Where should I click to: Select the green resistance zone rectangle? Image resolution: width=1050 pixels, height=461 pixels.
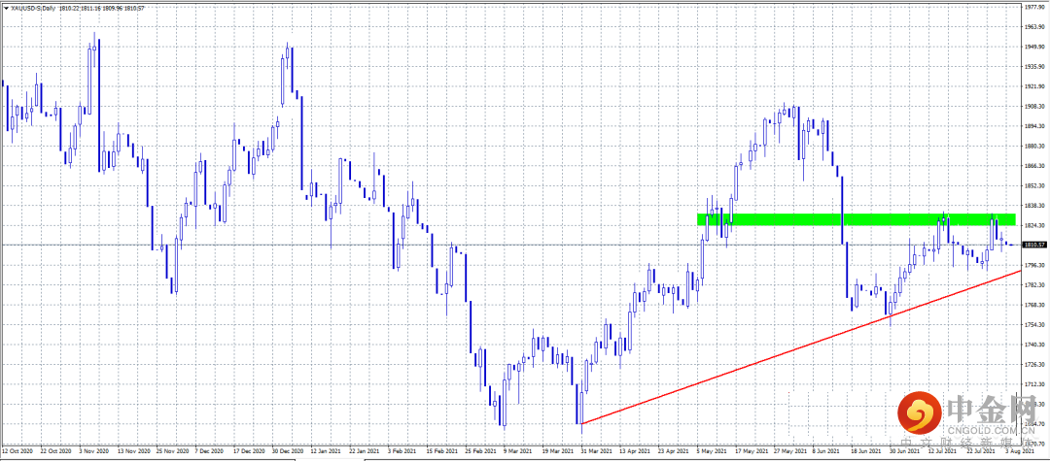click(x=857, y=219)
